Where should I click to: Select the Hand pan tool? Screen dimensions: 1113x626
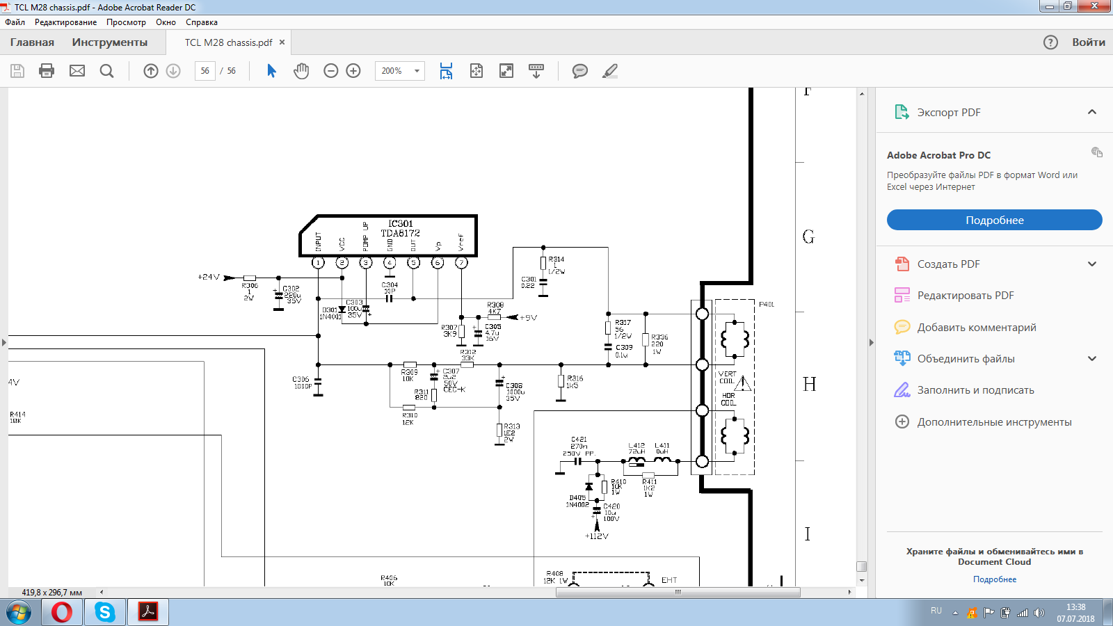tap(301, 71)
